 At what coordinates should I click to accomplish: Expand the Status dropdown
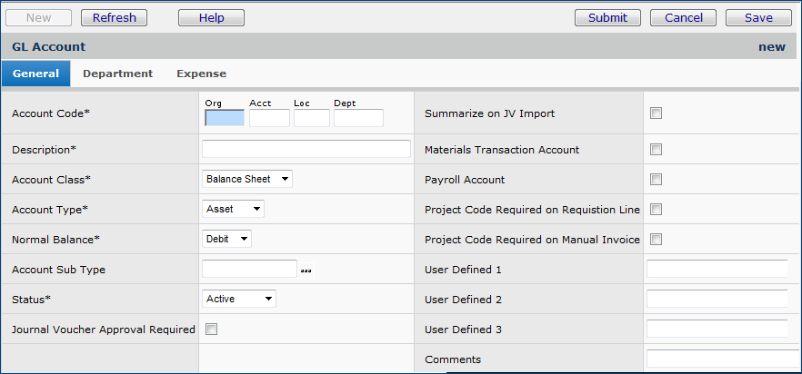(238, 299)
